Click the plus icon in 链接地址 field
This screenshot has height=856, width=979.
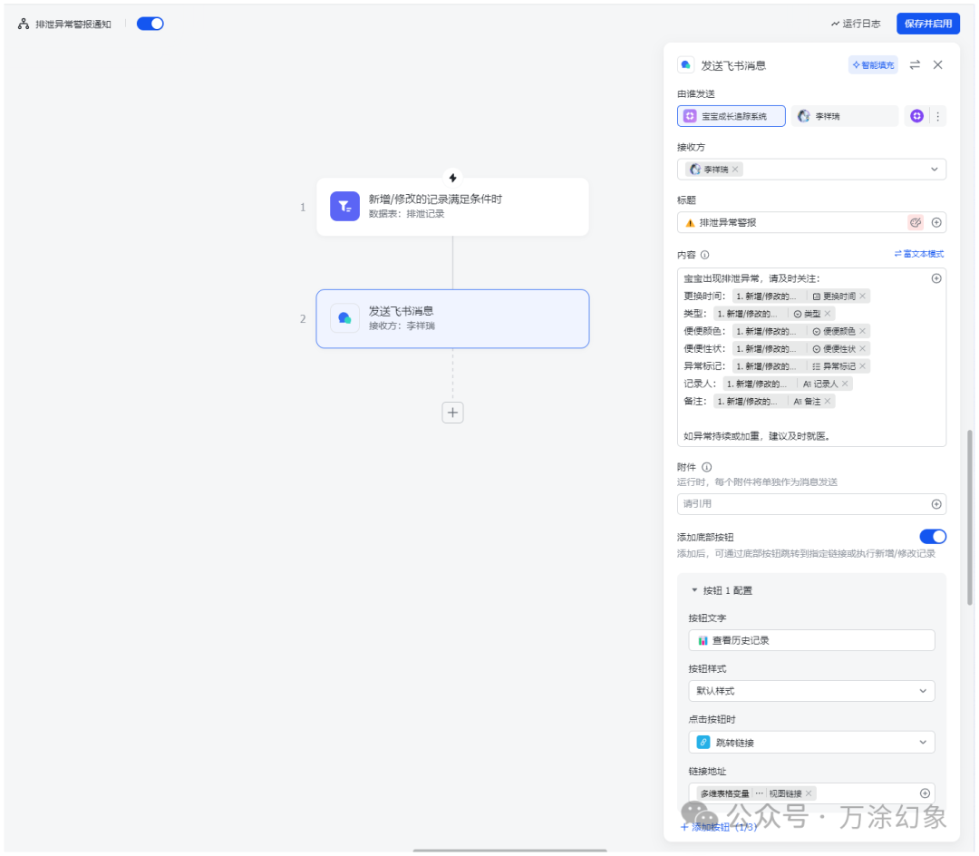[x=926, y=793]
